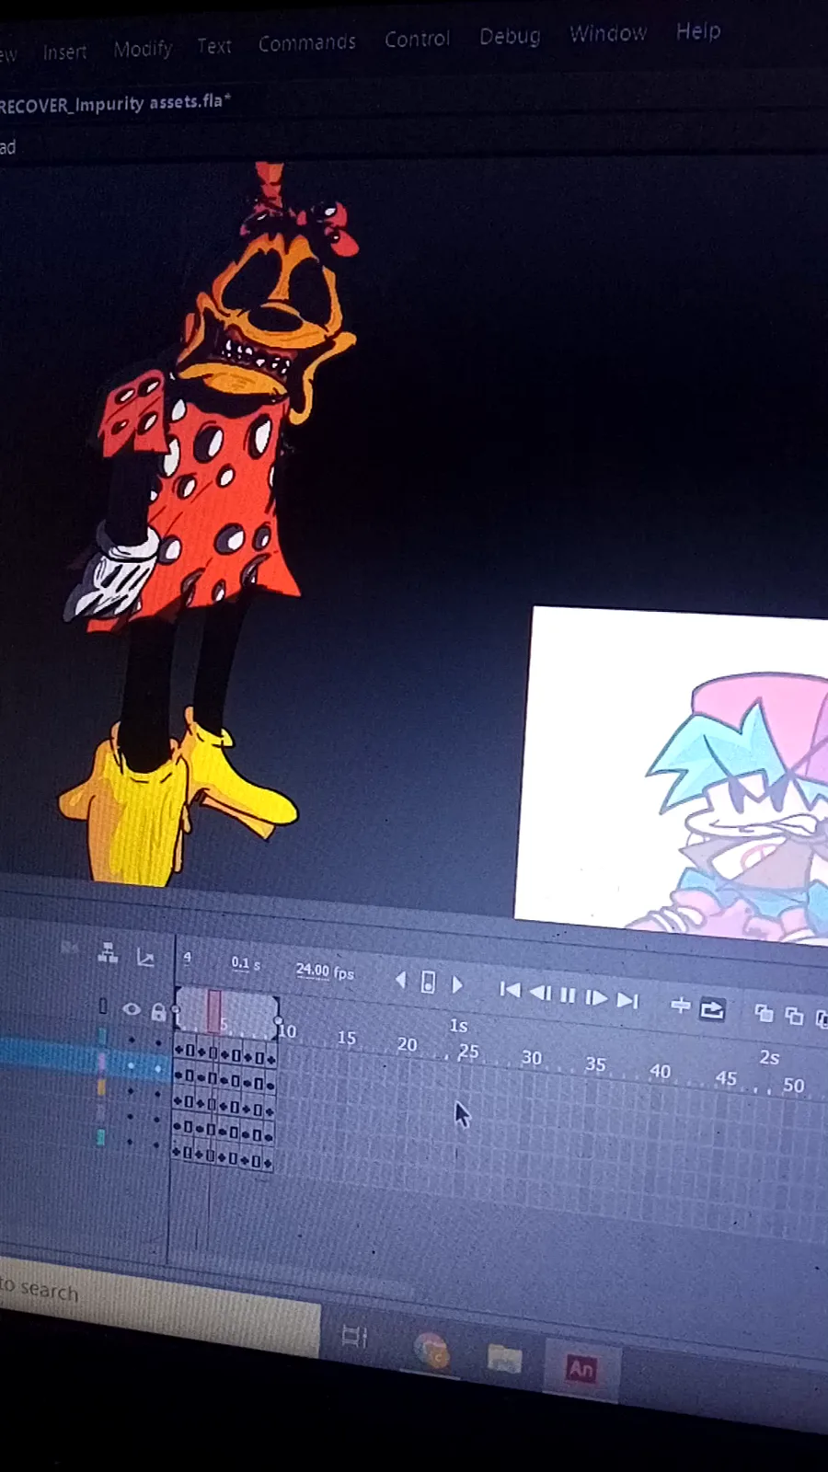This screenshot has height=1472, width=828.
Task: Select the orange character artwork on stage
Action: coord(207,524)
